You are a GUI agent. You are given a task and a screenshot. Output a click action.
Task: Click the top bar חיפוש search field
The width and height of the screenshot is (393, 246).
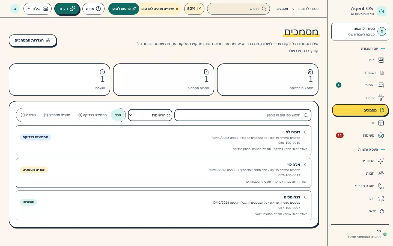(239, 9)
